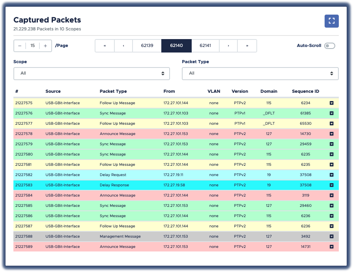Click Delay Response packet type cell

click(114, 185)
